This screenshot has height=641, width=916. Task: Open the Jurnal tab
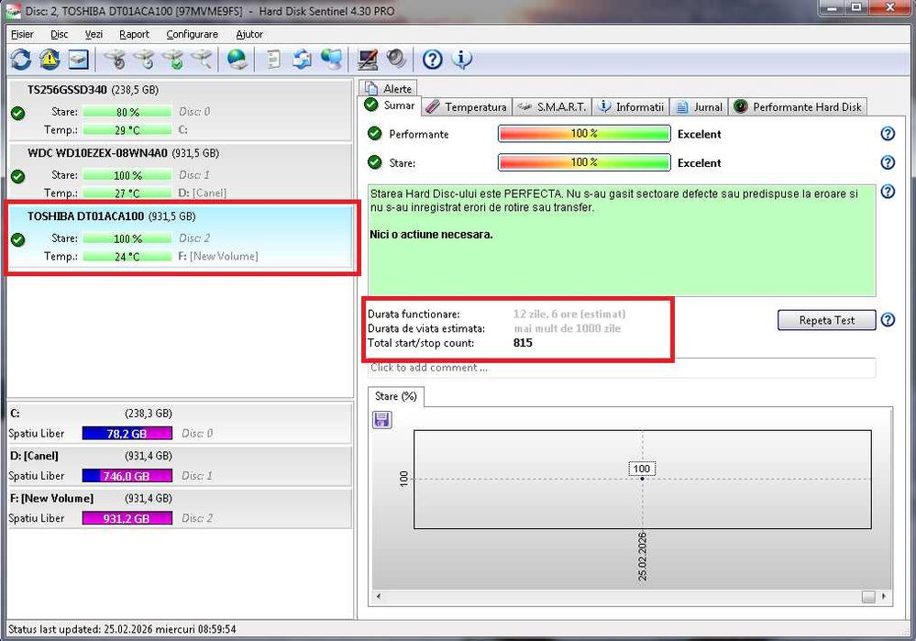point(700,107)
